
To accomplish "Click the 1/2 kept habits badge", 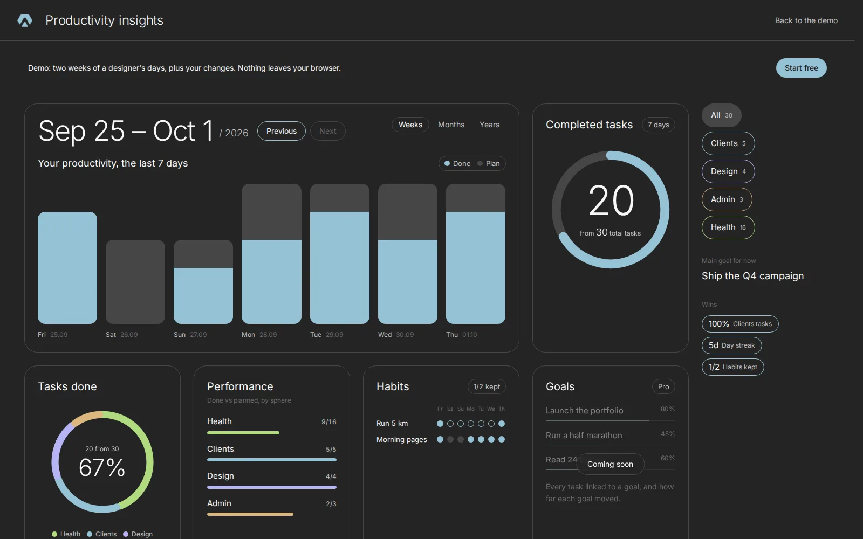I will pos(487,386).
